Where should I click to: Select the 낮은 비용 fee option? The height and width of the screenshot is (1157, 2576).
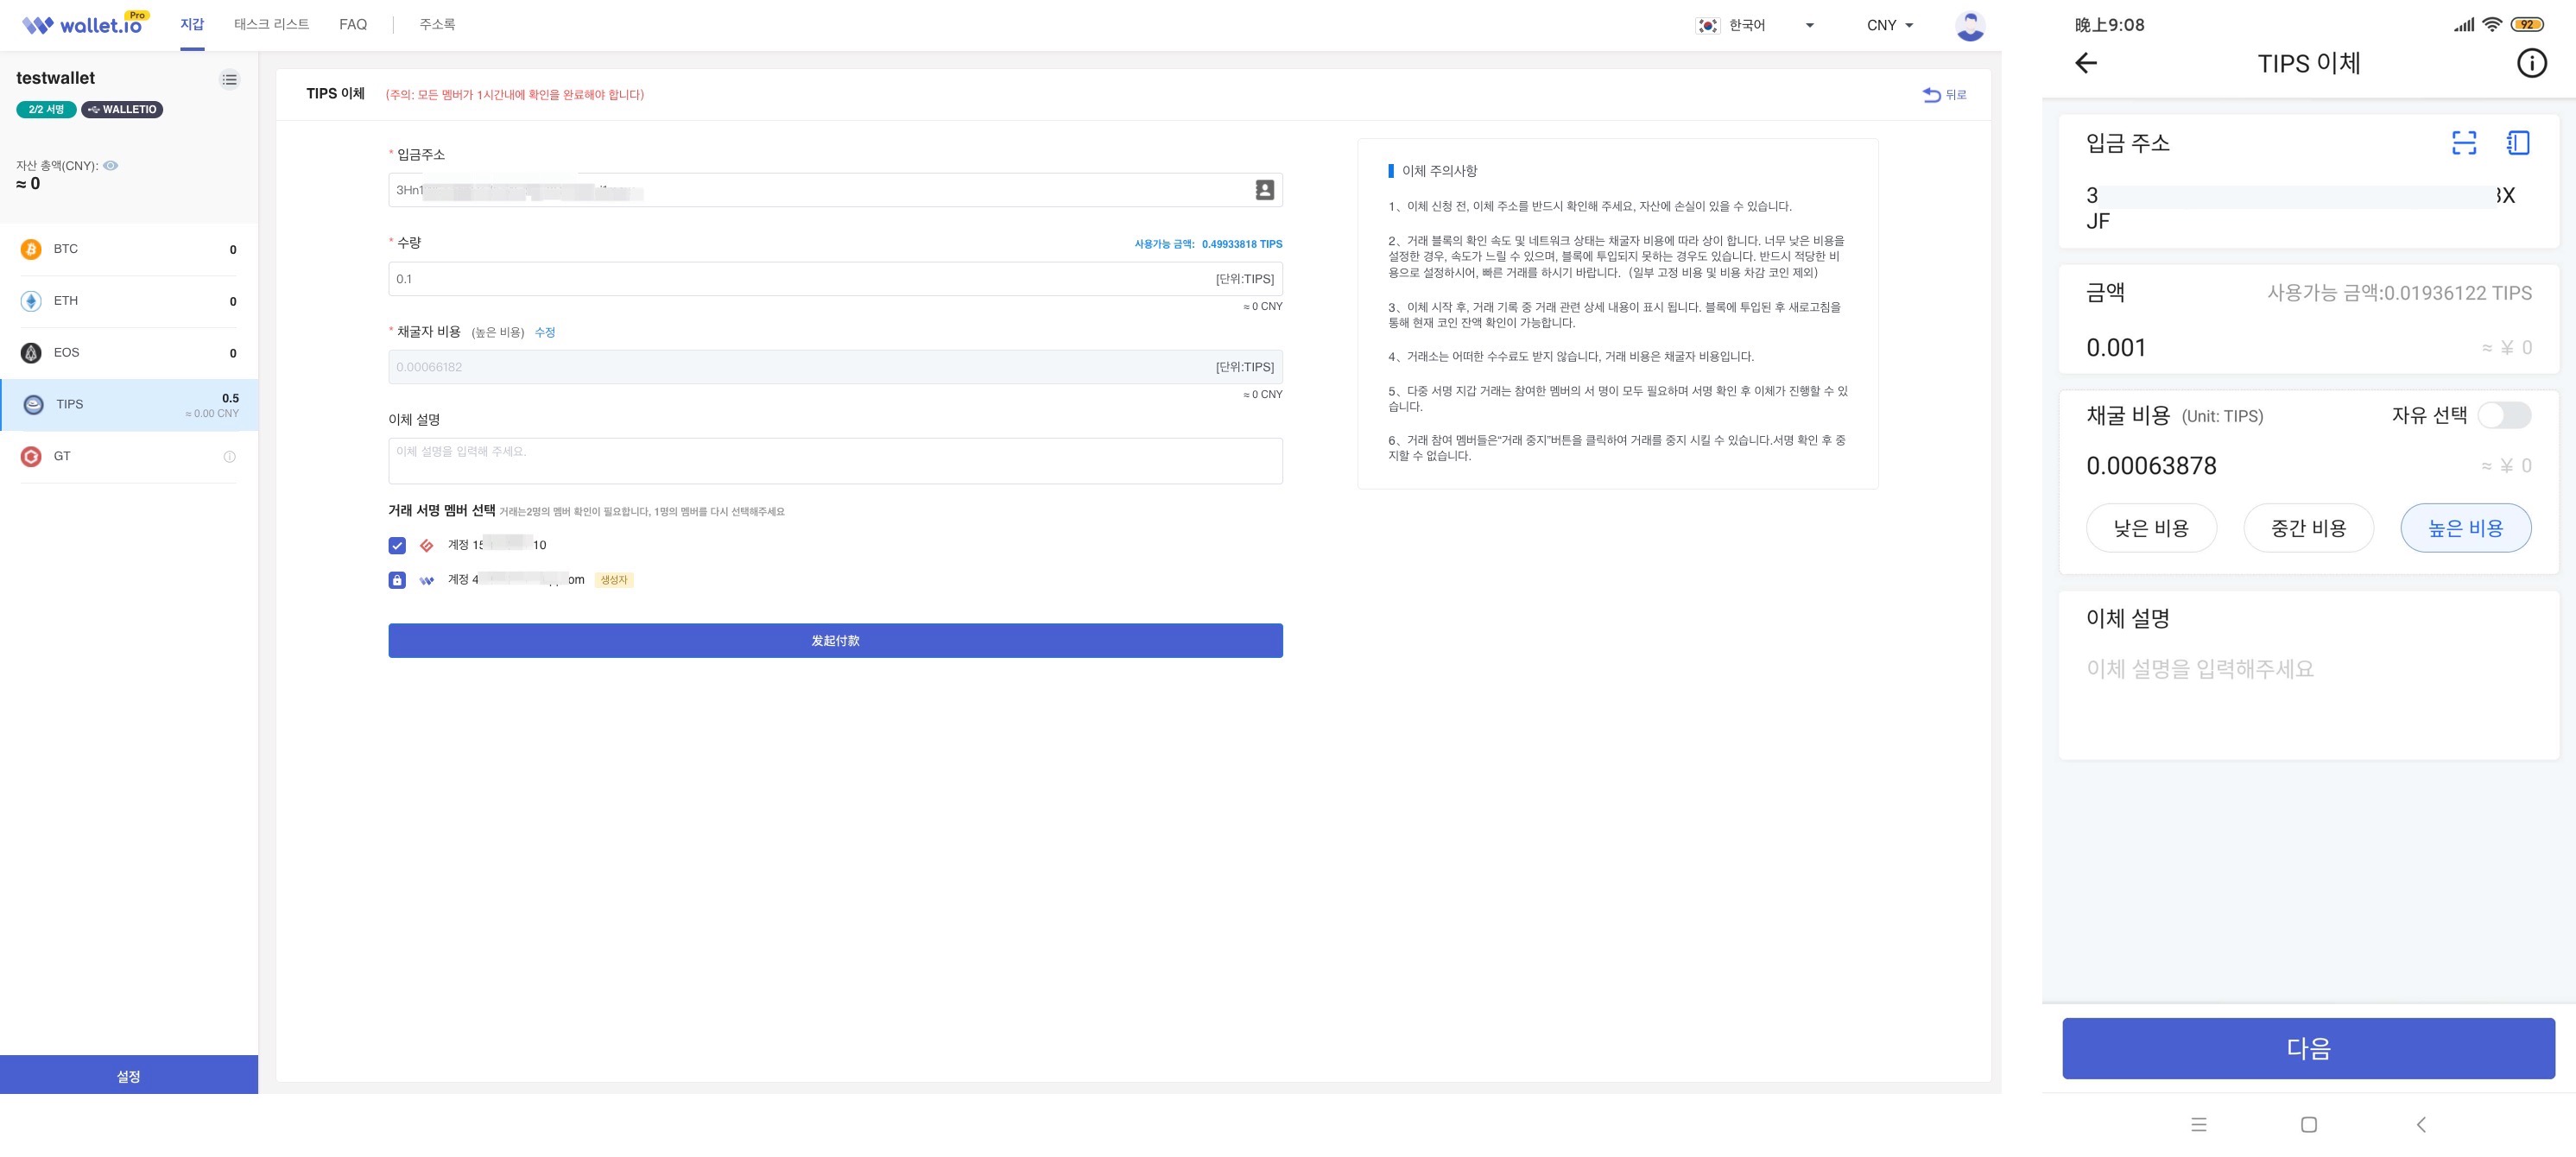(x=2151, y=528)
